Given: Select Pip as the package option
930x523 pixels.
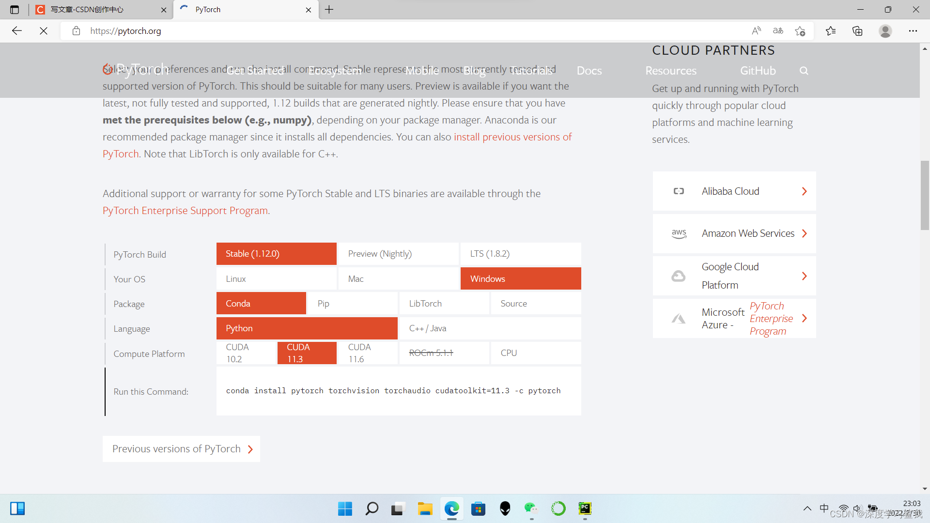Looking at the screenshot, I should [x=353, y=304].
